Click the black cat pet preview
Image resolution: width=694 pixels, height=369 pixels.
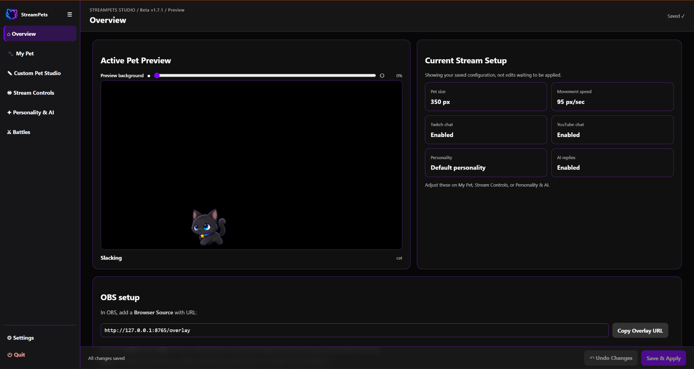point(208,227)
